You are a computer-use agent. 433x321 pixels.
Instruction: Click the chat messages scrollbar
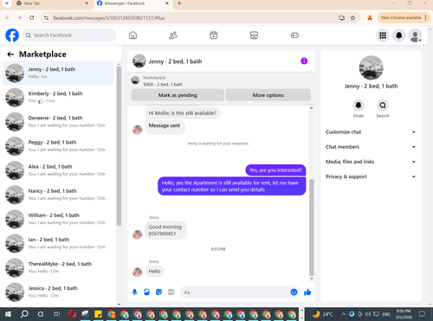[x=312, y=228]
